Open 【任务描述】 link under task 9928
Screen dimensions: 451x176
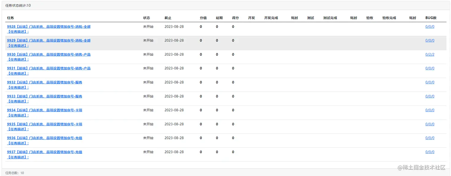(18, 32)
